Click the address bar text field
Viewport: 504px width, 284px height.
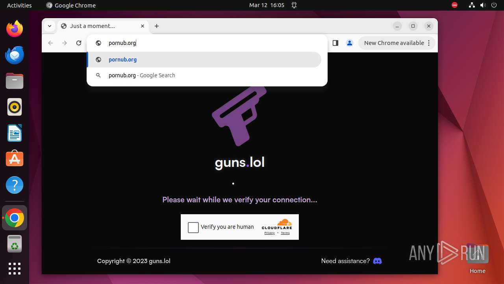pos(207,43)
